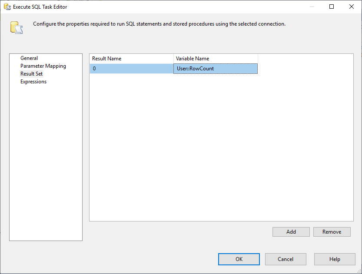362x274 pixels.
Task: Click the Execute SQL Task Editor title icon
Action: [x=7, y=7]
